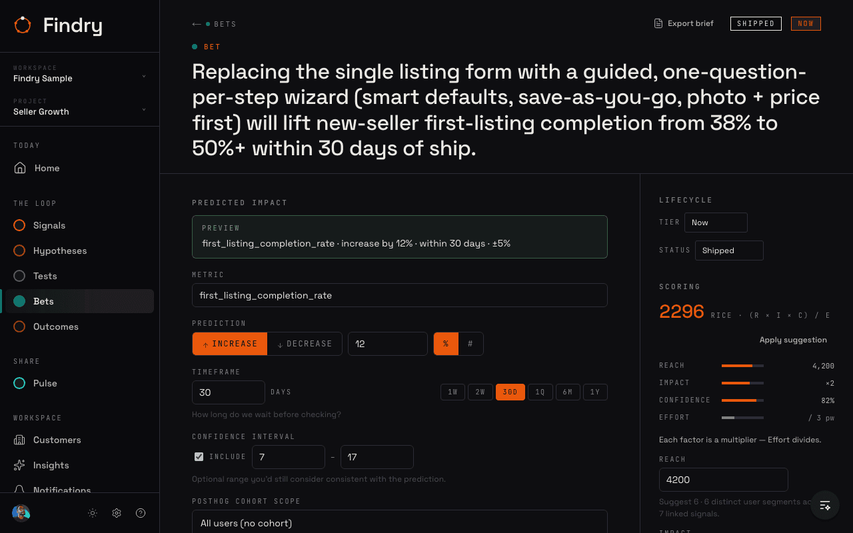853x533 pixels.
Task: Open help question-mark icon
Action: (x=141, y=513)
